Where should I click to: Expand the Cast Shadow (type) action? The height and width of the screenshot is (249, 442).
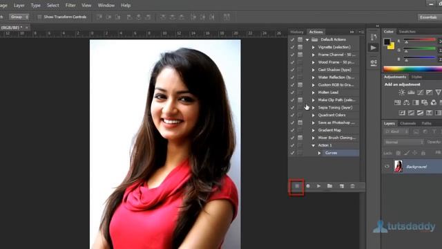(x=313, y=70)
